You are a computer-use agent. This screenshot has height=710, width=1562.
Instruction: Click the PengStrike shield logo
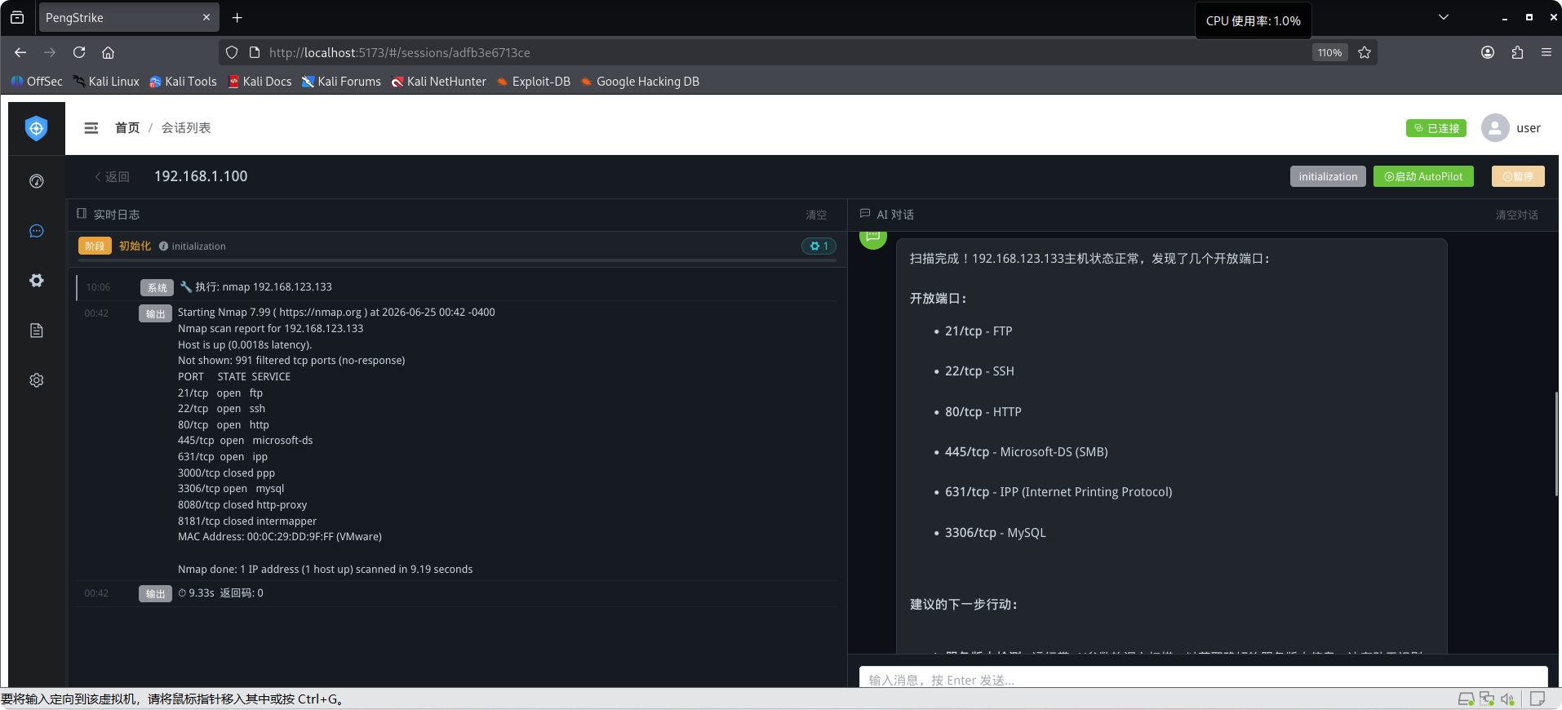(x=37, y=128)
